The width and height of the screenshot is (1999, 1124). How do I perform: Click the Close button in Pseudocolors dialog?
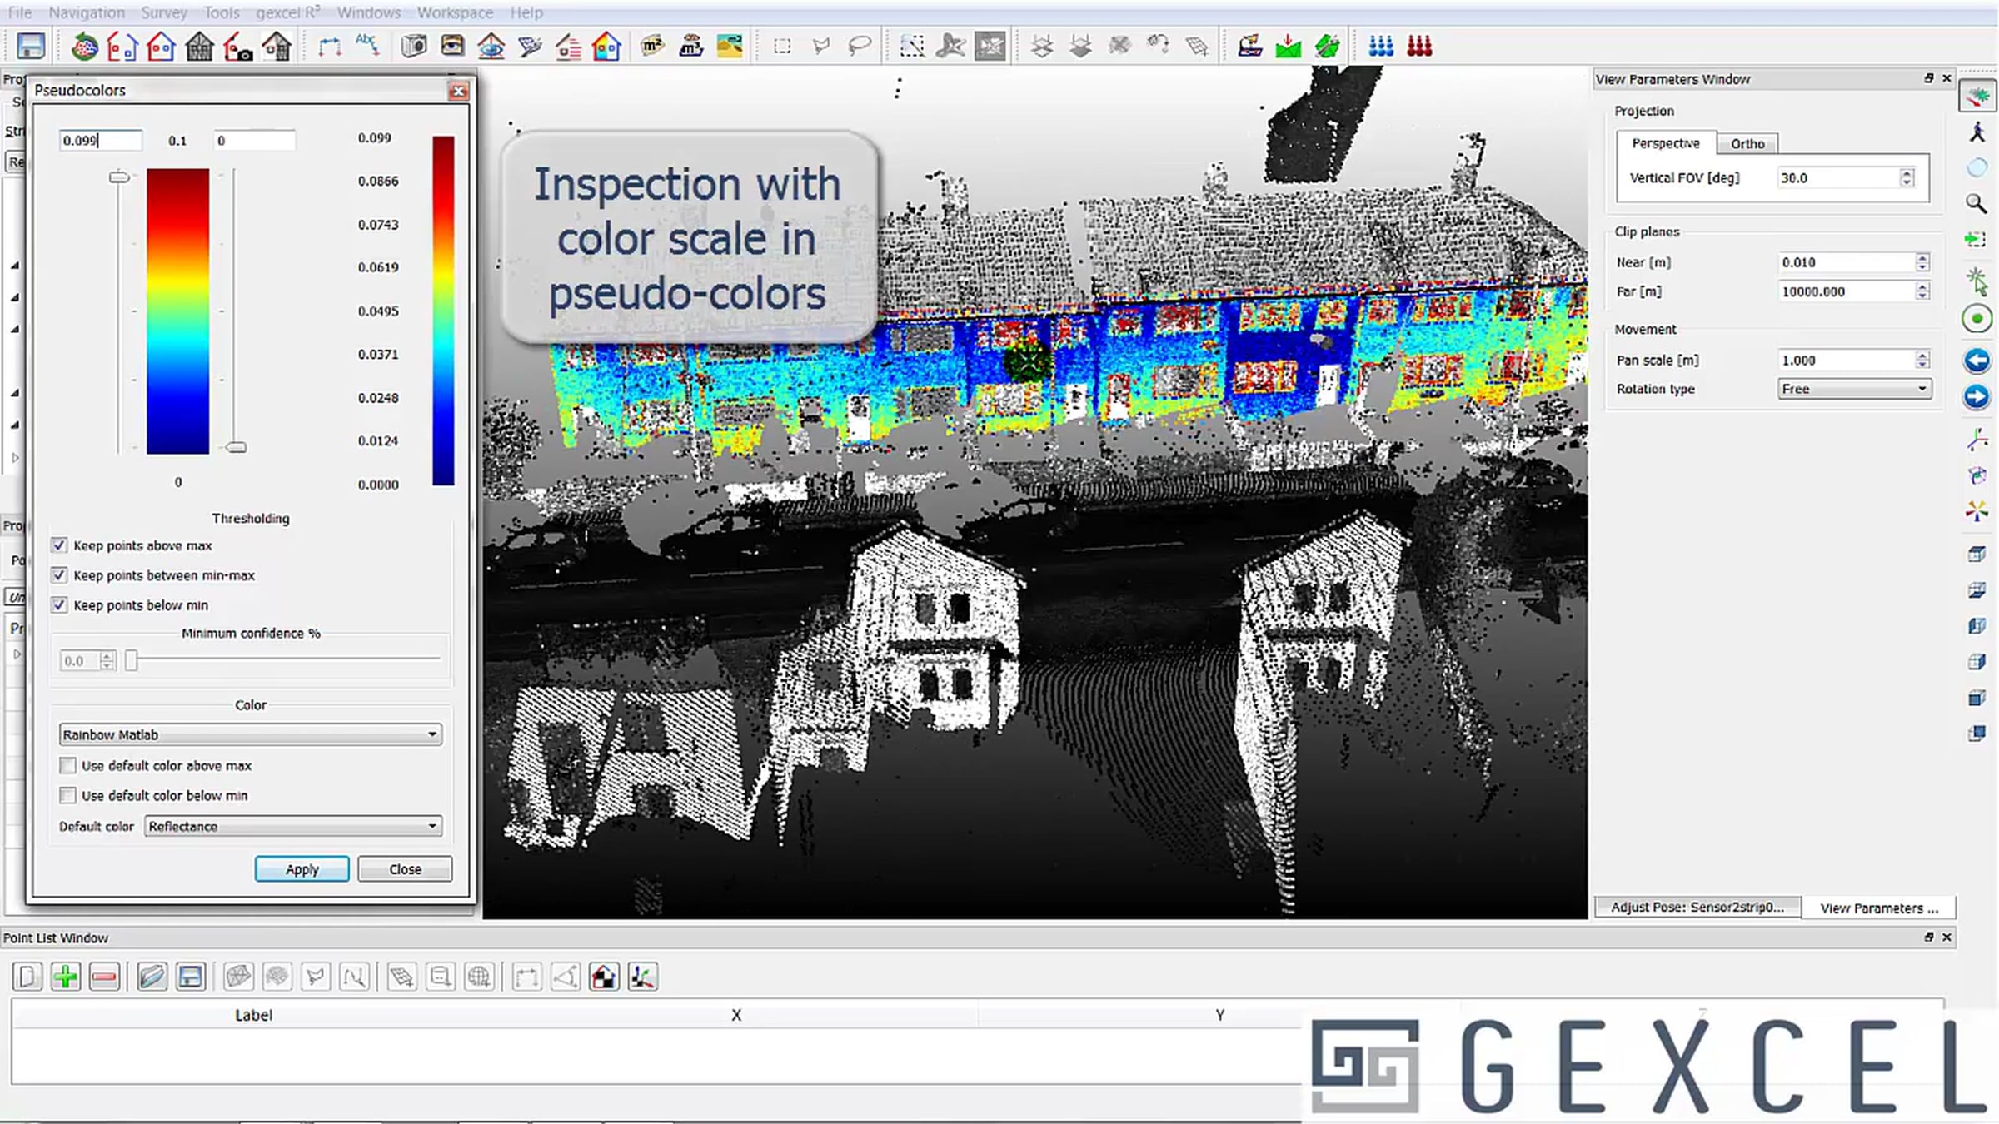pos(405,868)
